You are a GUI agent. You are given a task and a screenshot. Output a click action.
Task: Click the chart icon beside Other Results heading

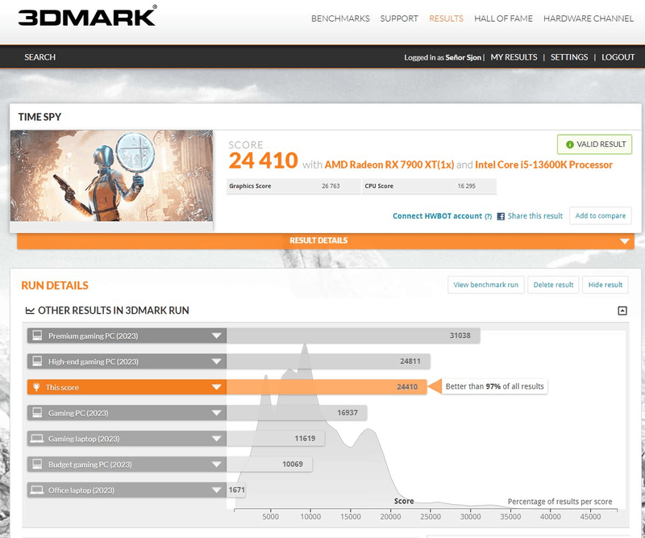(30, 311)
